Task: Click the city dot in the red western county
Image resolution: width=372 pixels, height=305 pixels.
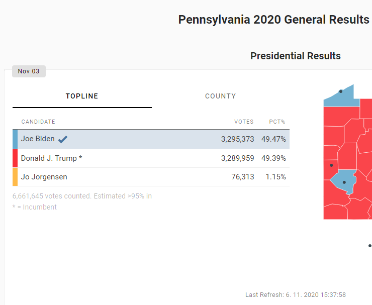Action: point(331,165)
